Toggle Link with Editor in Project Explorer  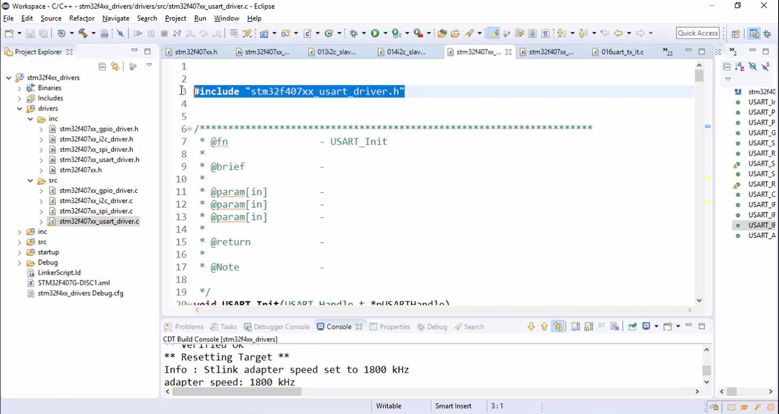click(115, 66)
